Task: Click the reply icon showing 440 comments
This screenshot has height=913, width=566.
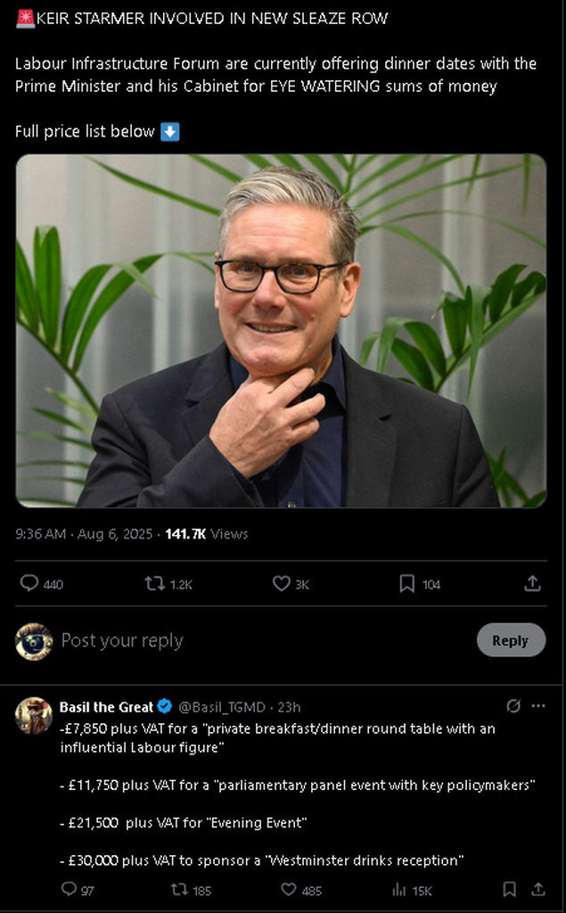Action: point(30,583)
